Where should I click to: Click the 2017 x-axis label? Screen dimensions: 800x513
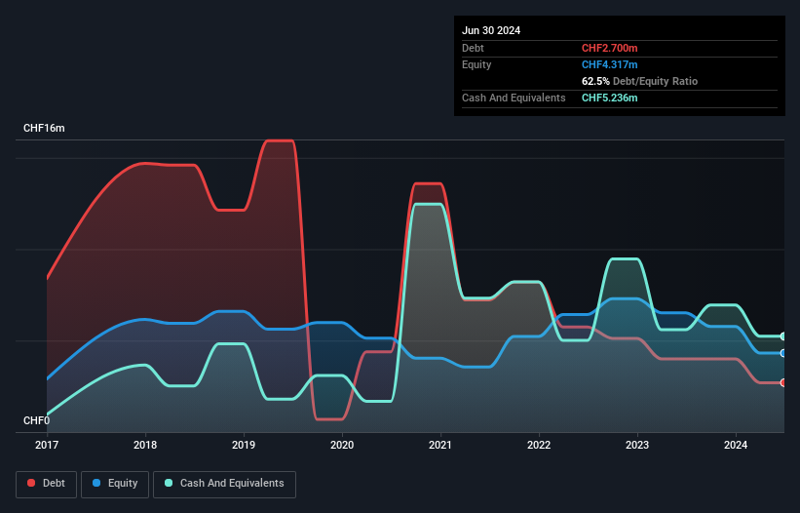pos(47,445)
